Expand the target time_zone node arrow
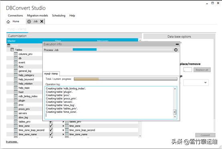222x149 pixels. [63, 126]
